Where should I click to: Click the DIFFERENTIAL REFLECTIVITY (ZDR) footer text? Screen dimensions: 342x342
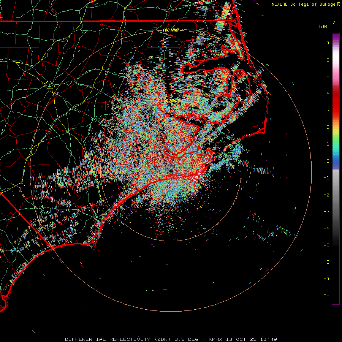119,339
